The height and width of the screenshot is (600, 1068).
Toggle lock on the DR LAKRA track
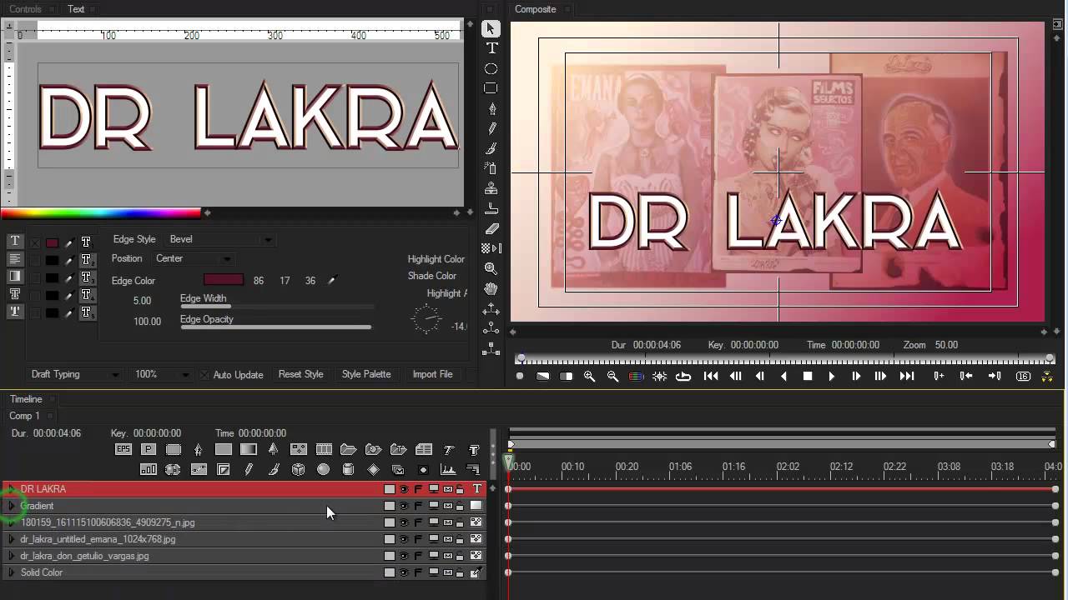[460, 489]
